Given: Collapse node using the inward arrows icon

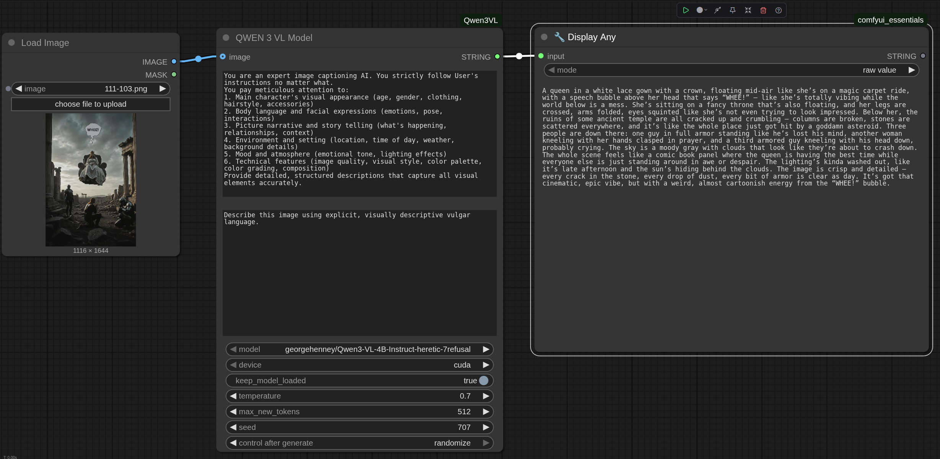Looking at the screenshot, I should click(748, 10).
